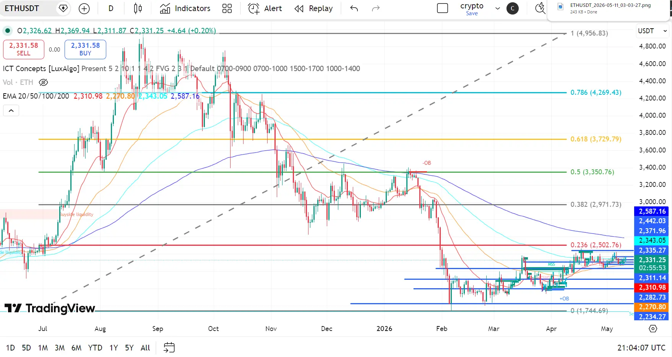Click the diamond premium icon beside ETHUSDT
The width and height of the screenshot is (672, 357).
(x=63, y=8)
